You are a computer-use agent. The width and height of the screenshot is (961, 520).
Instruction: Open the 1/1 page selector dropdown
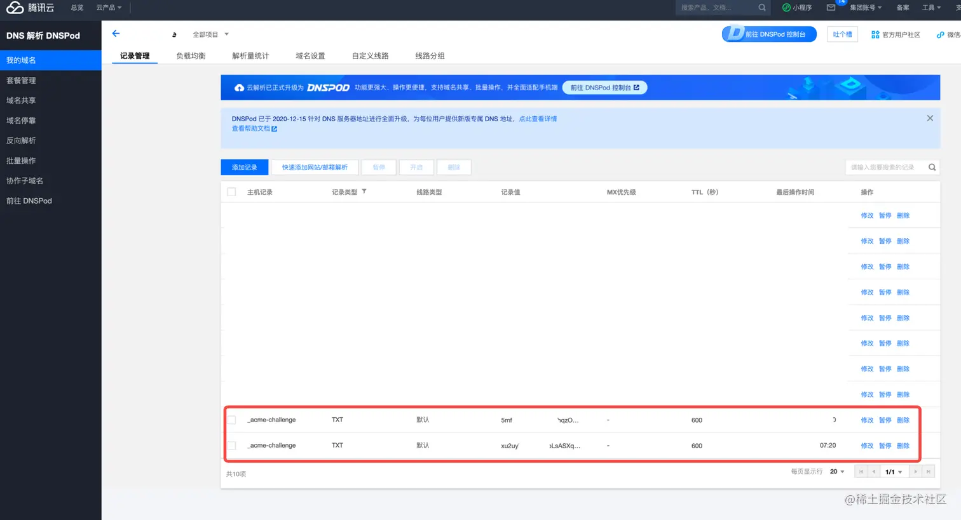(894, 472)
